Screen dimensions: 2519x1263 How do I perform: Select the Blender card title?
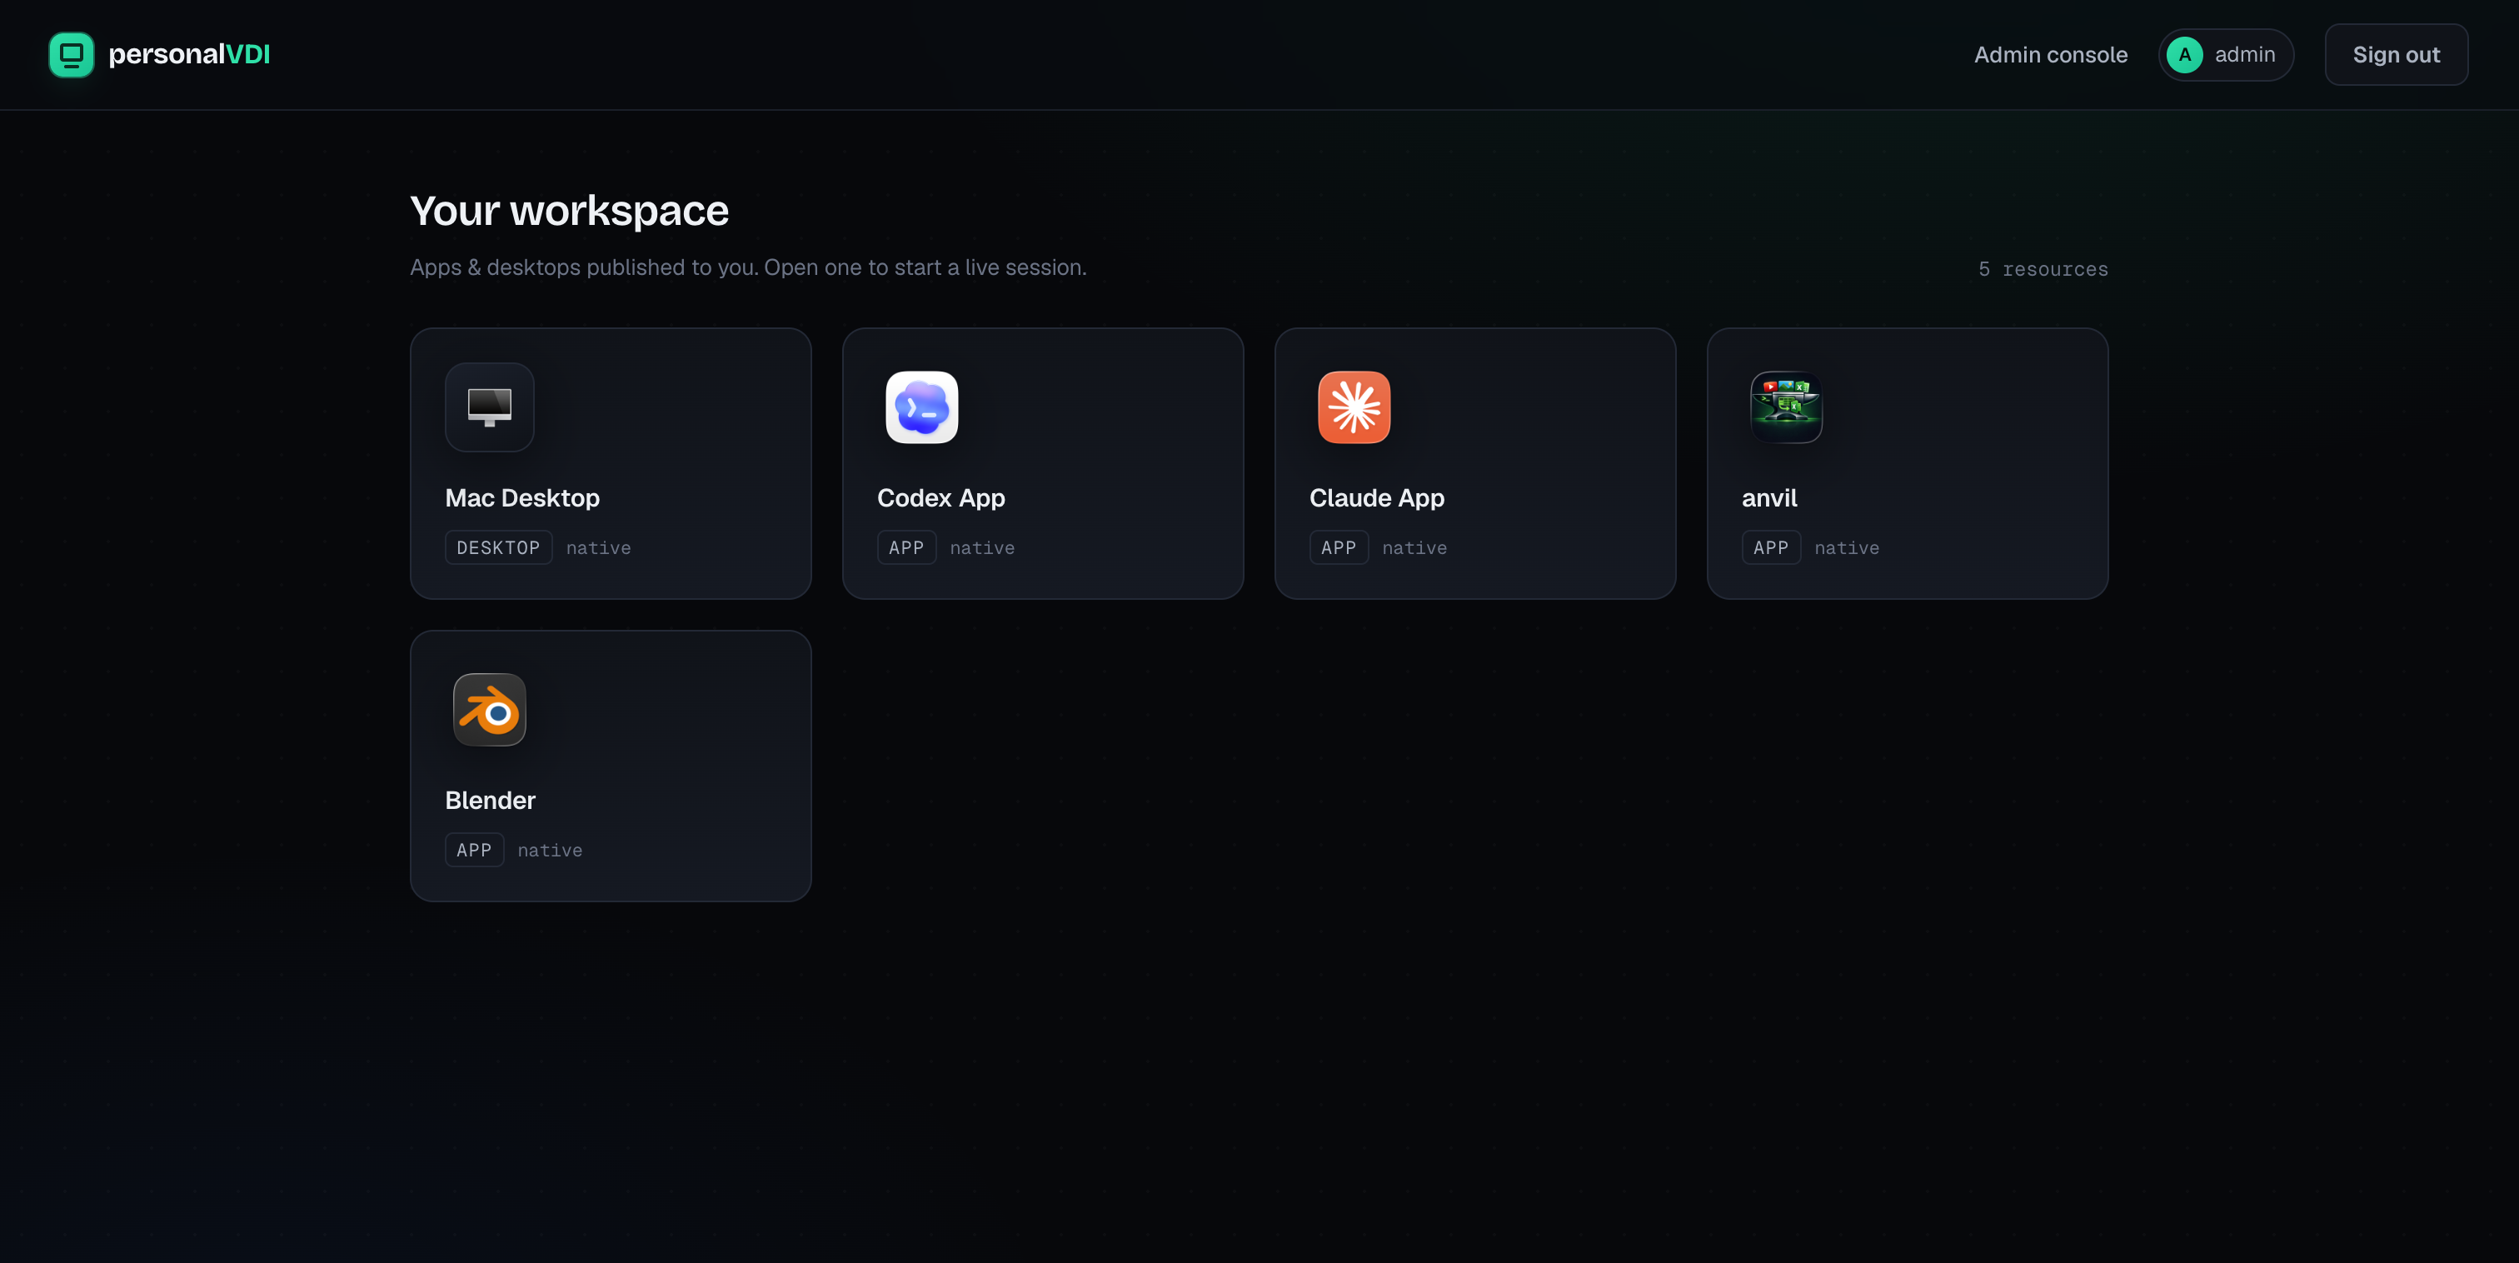click(490, 801)
